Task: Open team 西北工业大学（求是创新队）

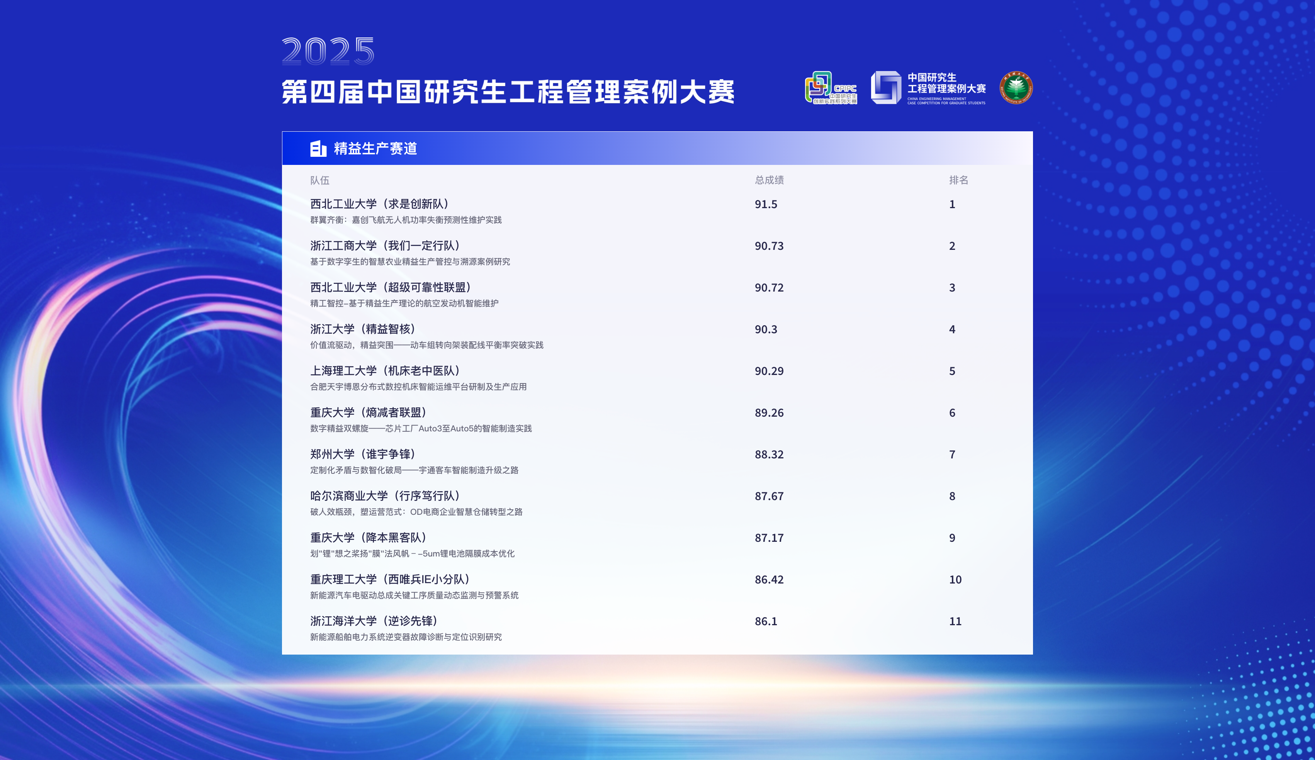Action: [379, 204]
